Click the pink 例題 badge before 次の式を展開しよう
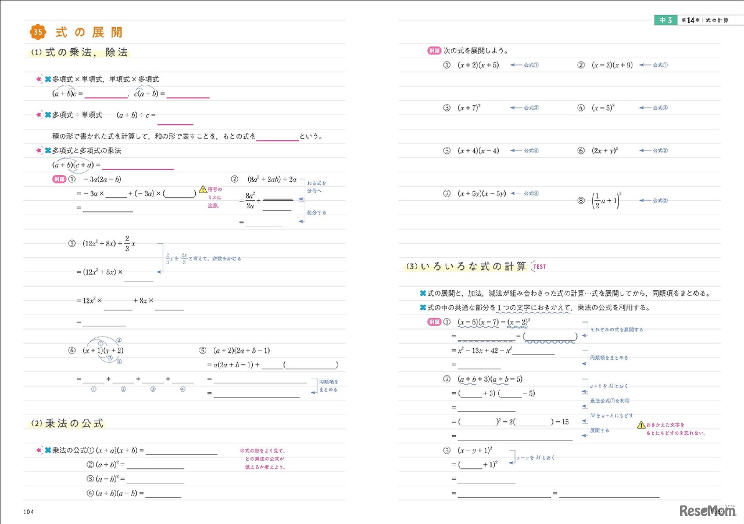The height and width of the screenshot is (524, 744). point(434,50)
